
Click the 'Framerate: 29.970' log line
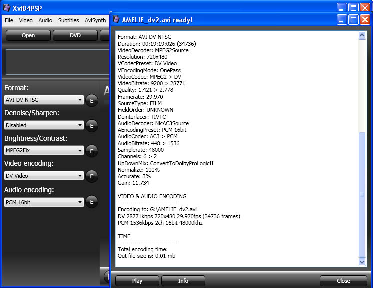pyautogui.click(x=140, y=97)
